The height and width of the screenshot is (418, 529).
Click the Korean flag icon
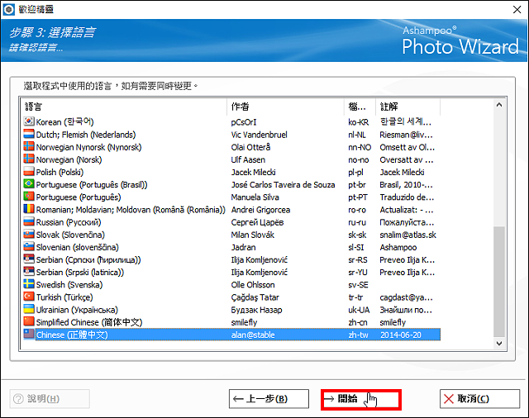29,121
